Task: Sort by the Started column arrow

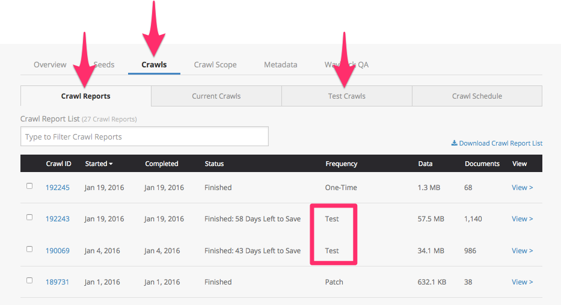Action: pos(110,164)
